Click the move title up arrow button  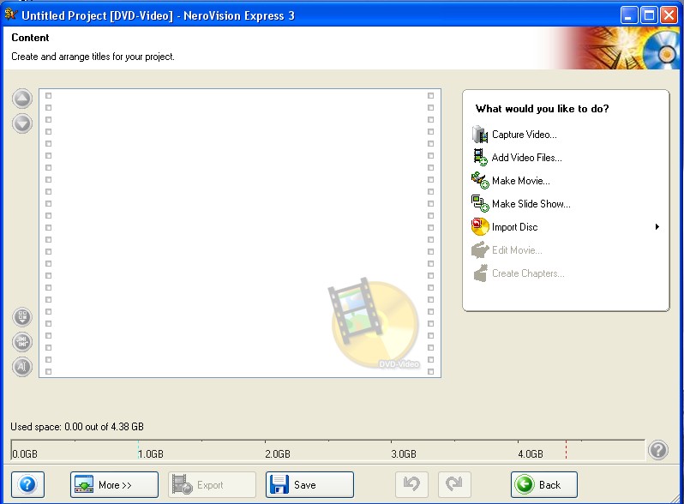pyautogui.click(x=22, y=99)
